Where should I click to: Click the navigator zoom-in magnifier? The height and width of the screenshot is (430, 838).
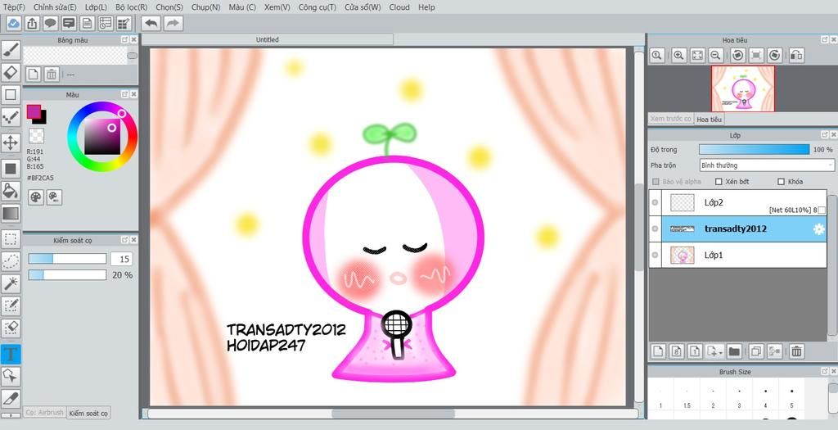pyautogui.click(x=678, y=55)
